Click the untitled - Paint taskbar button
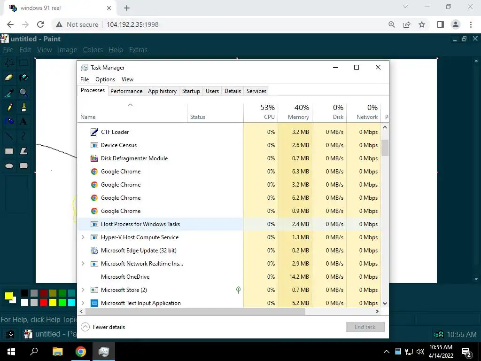 50,334
